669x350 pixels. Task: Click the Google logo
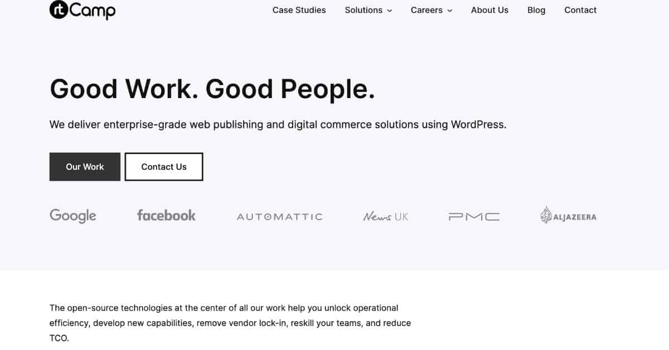coord(73,216)
